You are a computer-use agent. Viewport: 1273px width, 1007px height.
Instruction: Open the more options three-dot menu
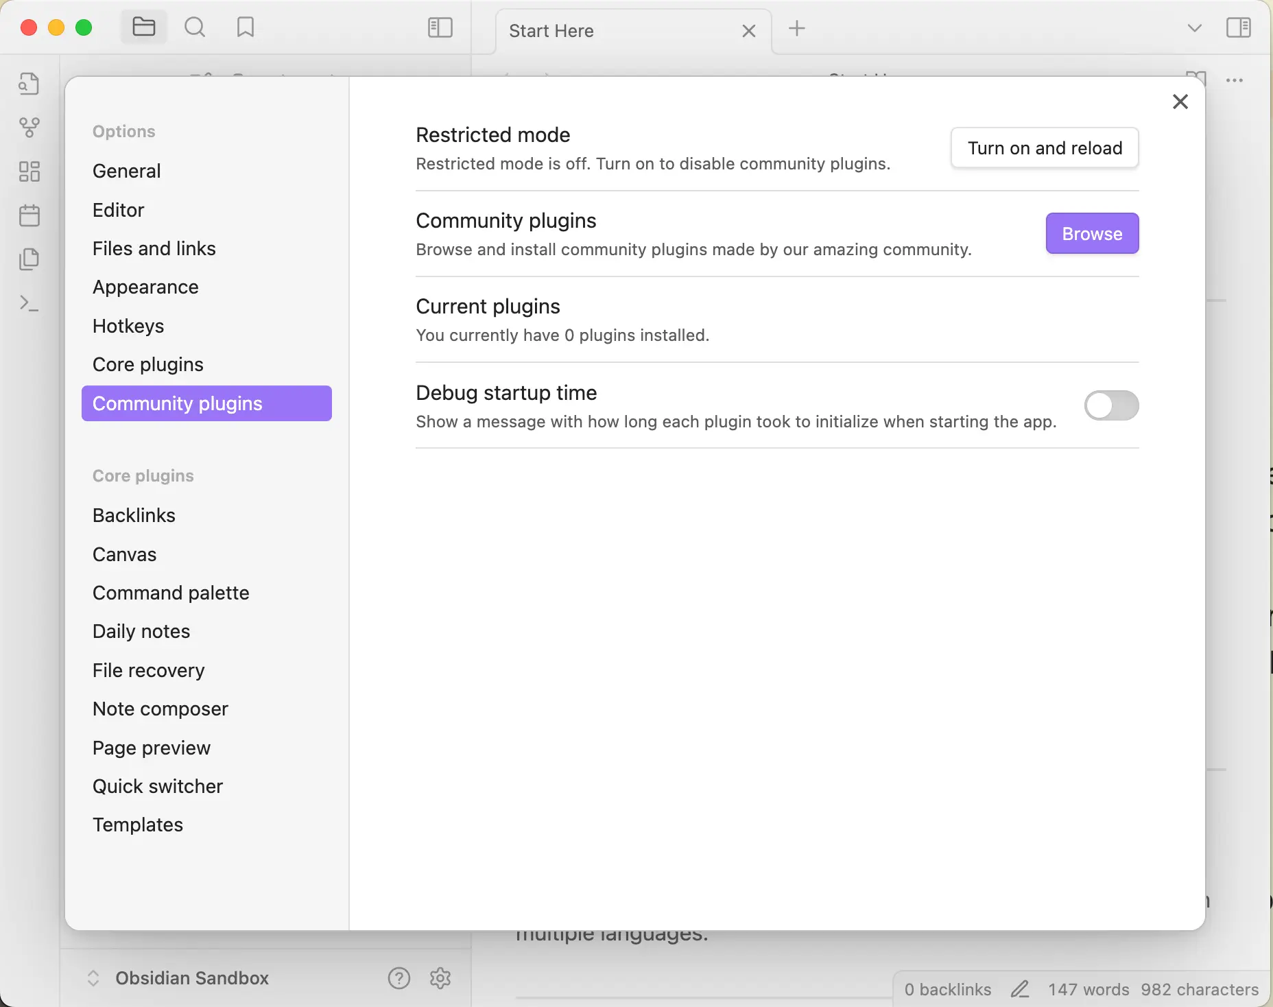1234,80
